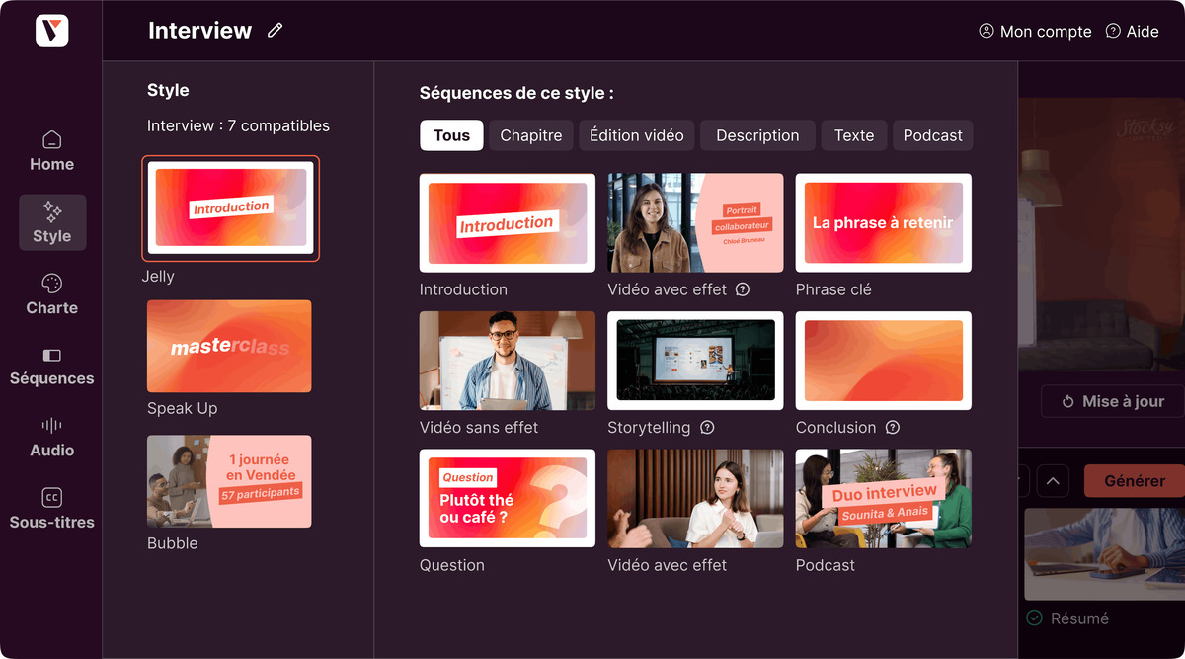
Task: Click the up chevron beside Générer
Action: pyautogui.click(x=1052, y=481)
